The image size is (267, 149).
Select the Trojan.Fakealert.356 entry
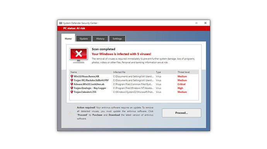[85, 92]
